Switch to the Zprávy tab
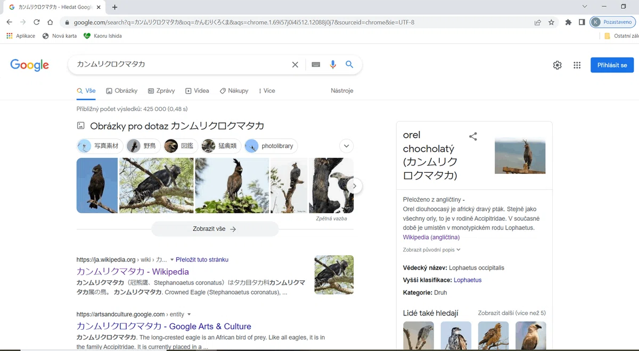The width and height of the screenshot is (639, 351). tap(161, 91)
